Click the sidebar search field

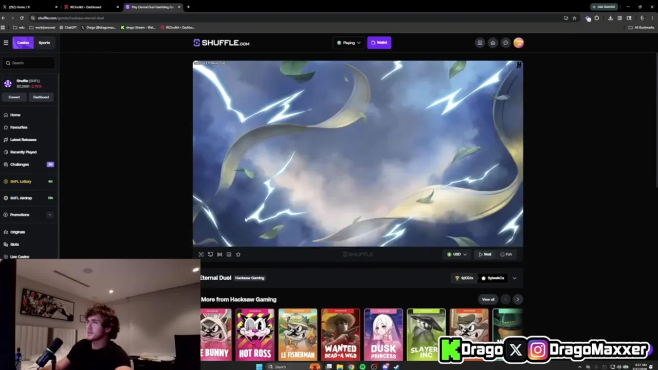29,63
